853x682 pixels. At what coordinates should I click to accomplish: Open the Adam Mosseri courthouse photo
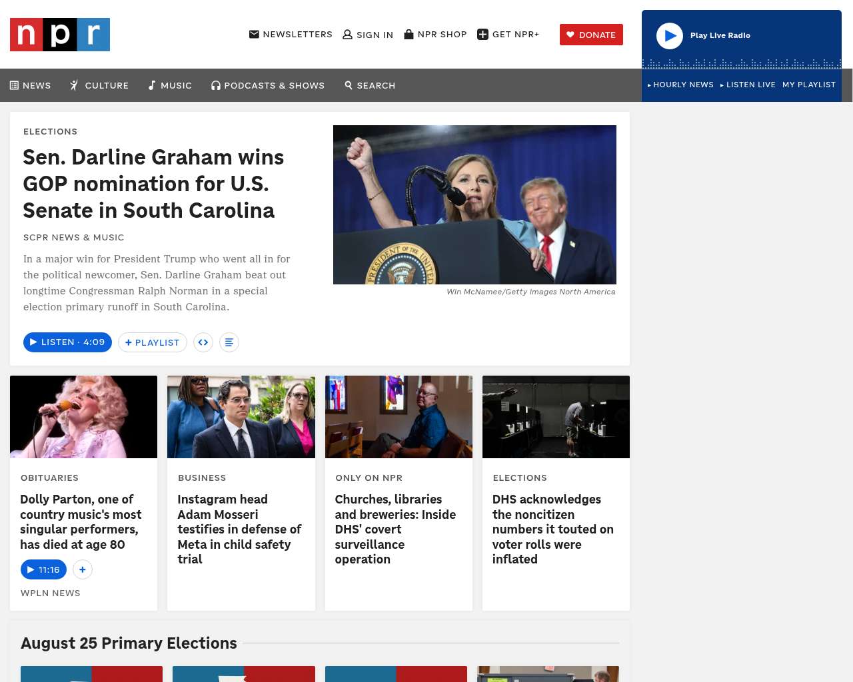click(241, 417)
